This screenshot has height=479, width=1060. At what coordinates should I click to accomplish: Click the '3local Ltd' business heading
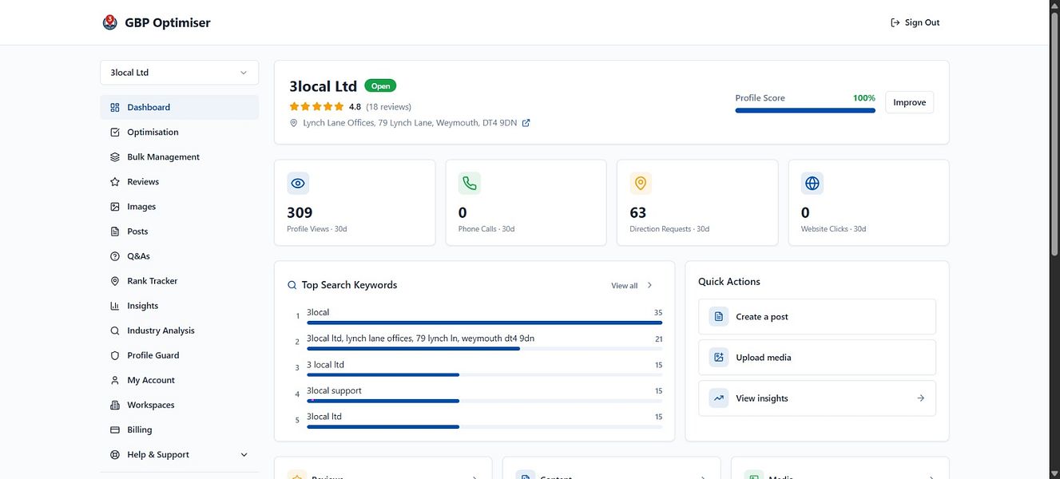coord(323,86)
